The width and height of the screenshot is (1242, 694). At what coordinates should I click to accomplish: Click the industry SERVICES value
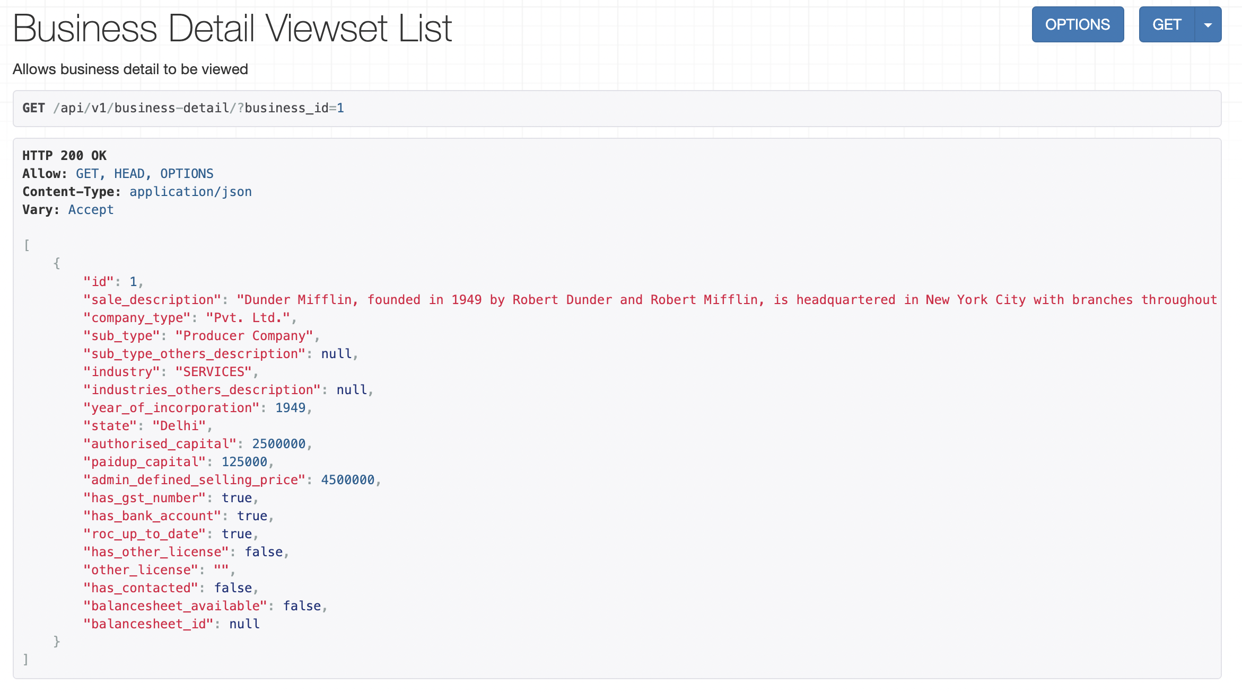point(213,372)
